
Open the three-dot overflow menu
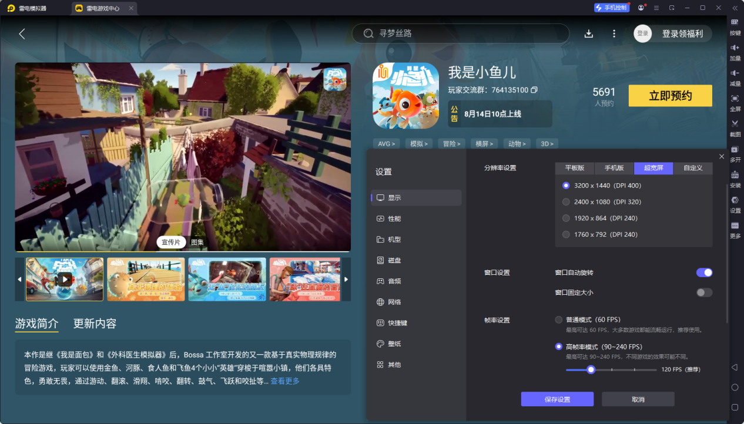[614, 33]
